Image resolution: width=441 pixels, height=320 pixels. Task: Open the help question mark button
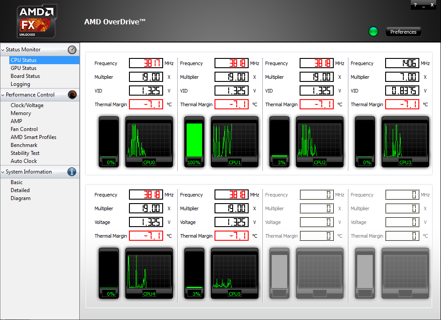[415, 5]
